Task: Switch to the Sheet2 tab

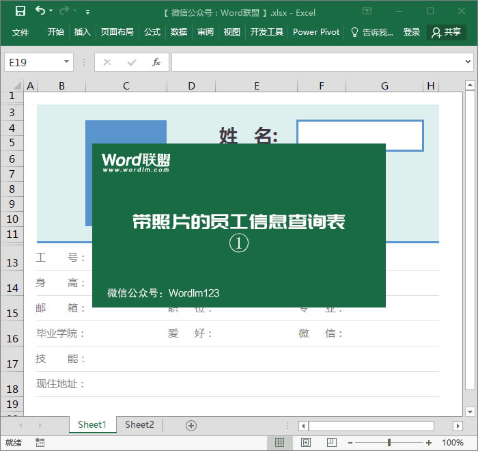Action: (x=139, y=424)
